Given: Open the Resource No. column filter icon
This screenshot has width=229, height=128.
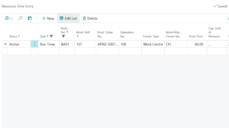Looking at the screenshot, I should pos(63,36).
